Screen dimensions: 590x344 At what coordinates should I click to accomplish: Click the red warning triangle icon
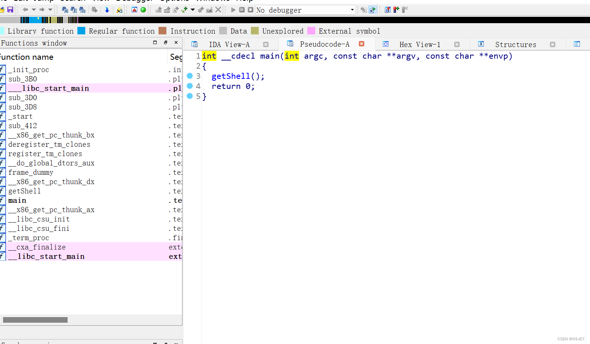[135, 10]
